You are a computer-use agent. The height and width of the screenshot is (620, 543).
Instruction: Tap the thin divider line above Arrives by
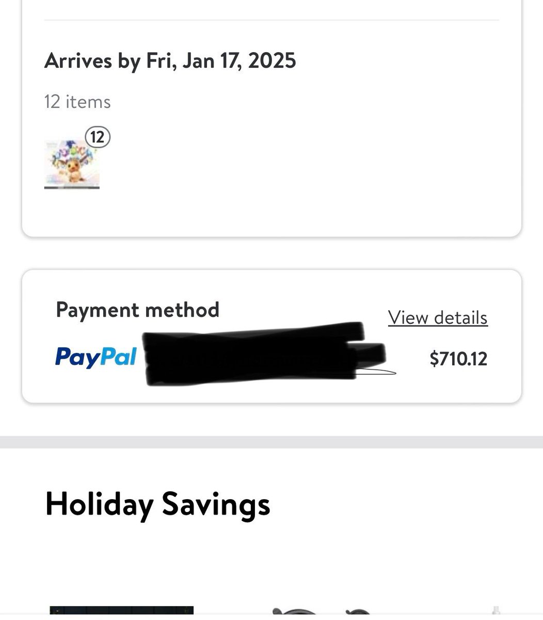[x=272, y=20]
